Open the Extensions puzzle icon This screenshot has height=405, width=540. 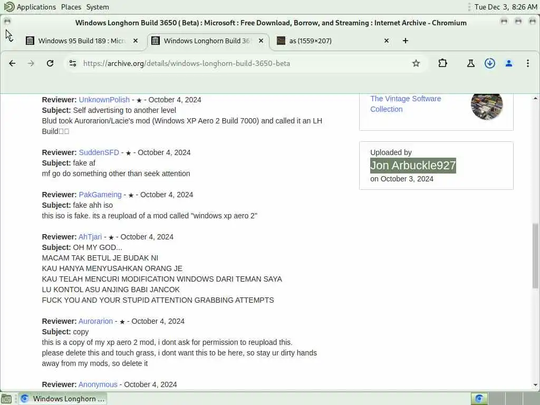pos(443,63)
